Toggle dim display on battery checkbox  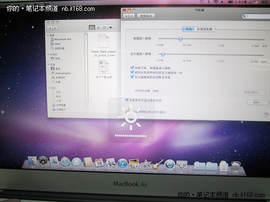132,72
